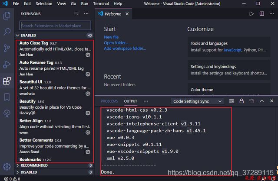
Task: Open settings gear for Auto Rename Tag
Action: pyautogui.click(x=88, y=74)
